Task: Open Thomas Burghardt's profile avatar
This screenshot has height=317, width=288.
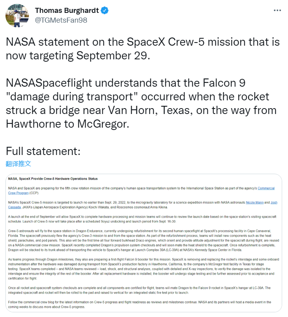Action: click(x=17, y=16)
